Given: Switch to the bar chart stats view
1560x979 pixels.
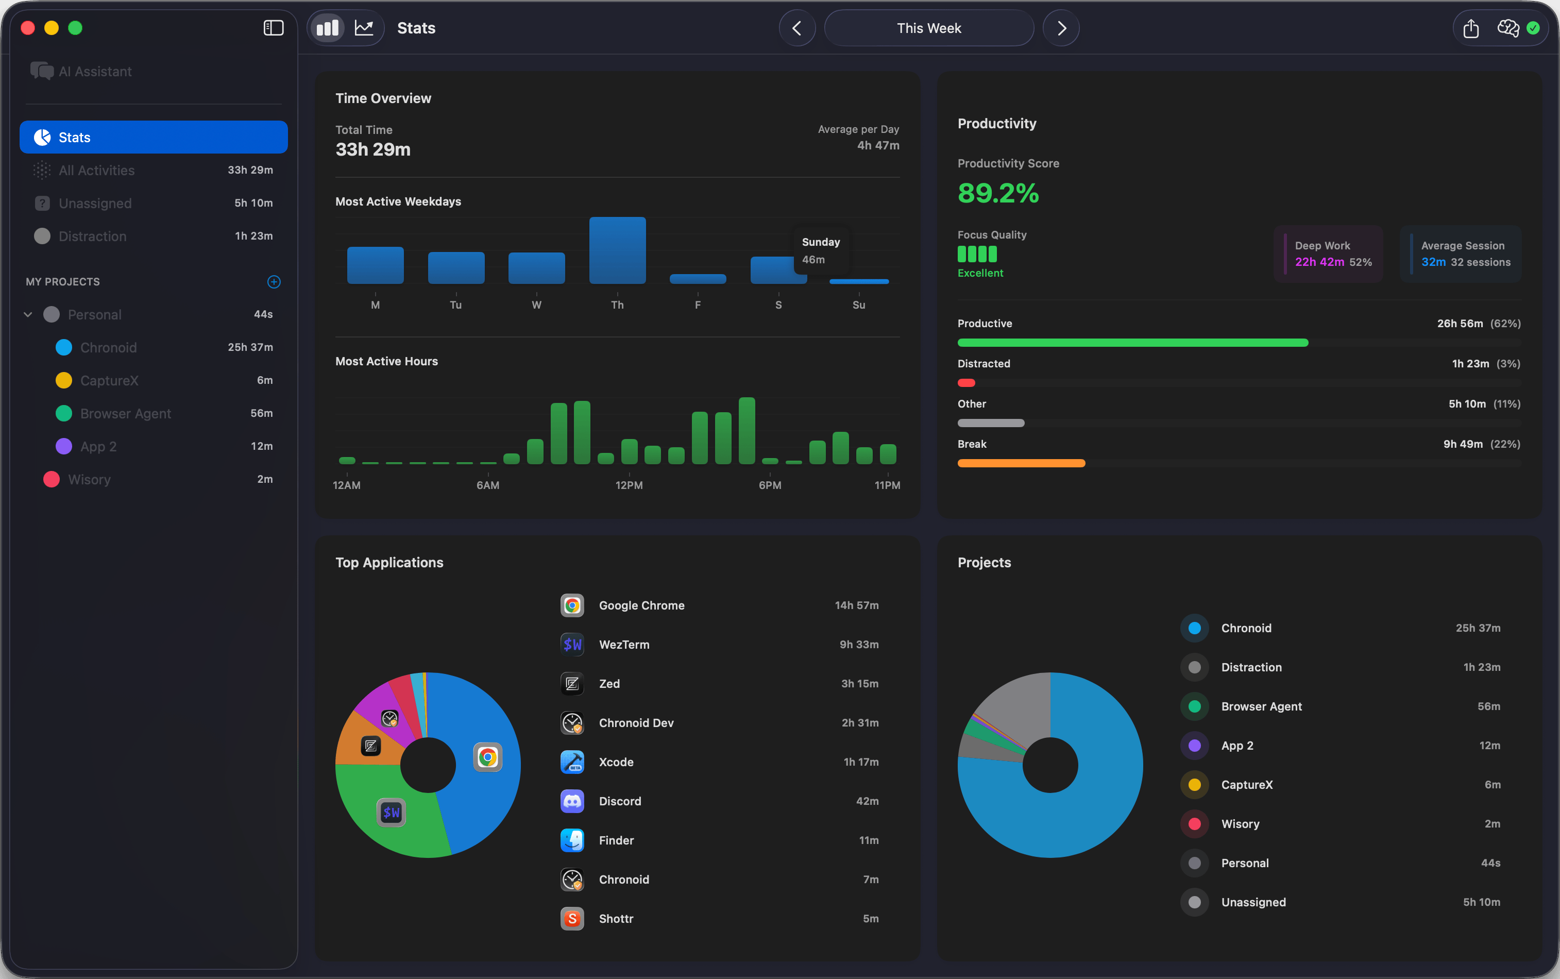Looking at the screenshot, I should pyautogui.click(x=328, y=27).
